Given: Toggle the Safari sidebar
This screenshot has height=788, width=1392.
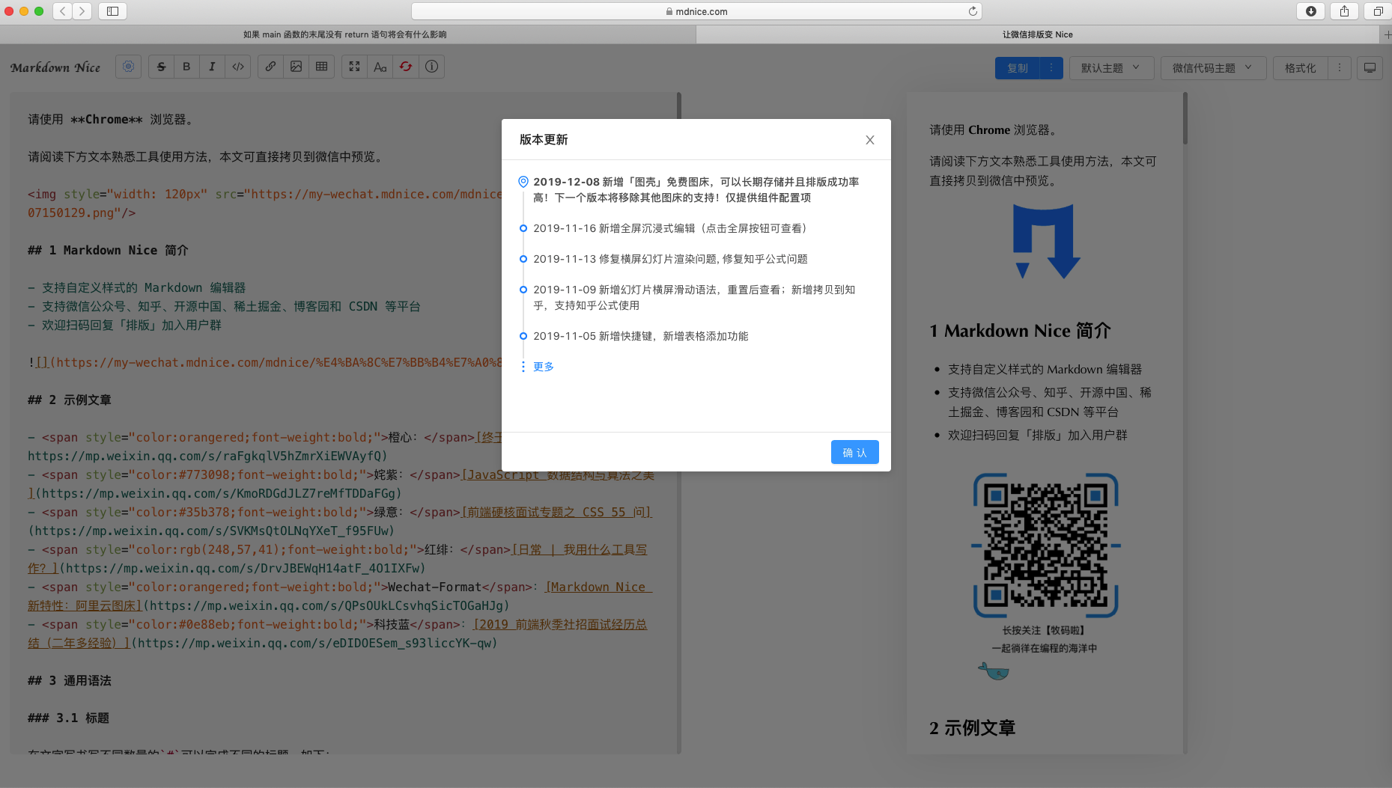Looking at the screenshot, I should 112,11.
